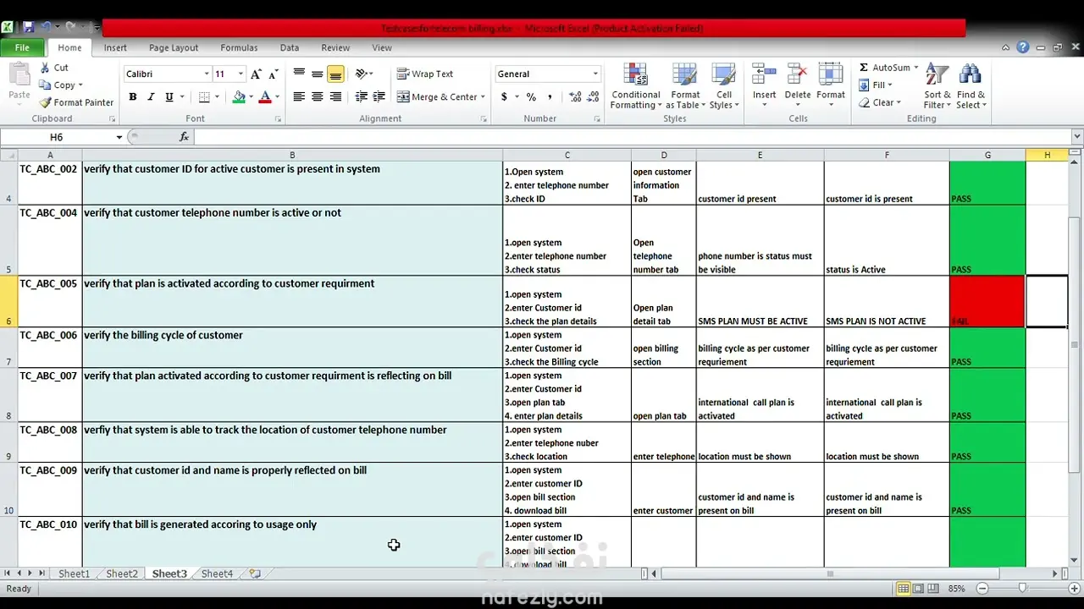
Task: Switch to Sheet4 tab
Action: click(x=217, y=573)
